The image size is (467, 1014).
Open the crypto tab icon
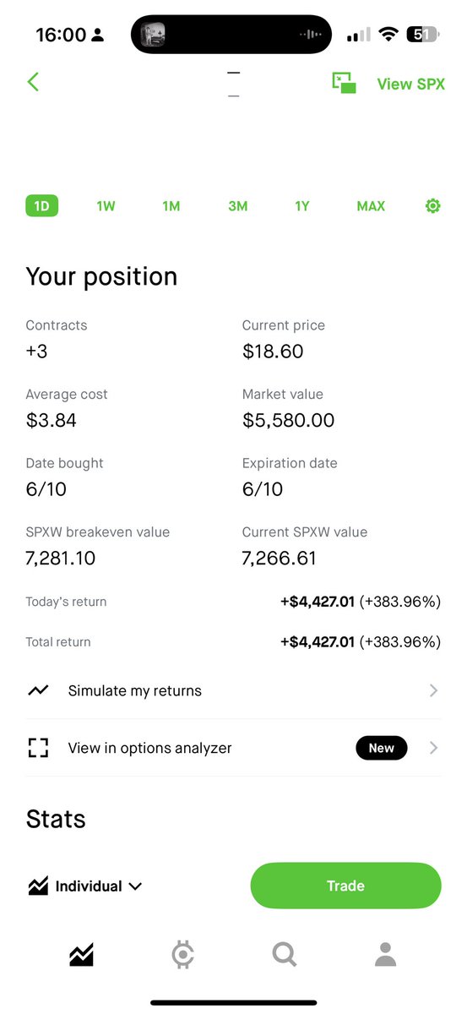click(x=182, y=955)
